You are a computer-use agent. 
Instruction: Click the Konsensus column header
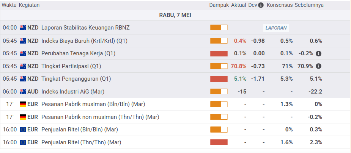279,5
